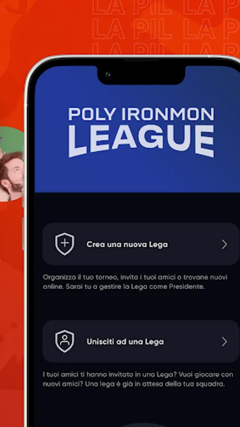Tap the shield with person icon
Screen dimensions: 240x427
click(x=65, y=341)
